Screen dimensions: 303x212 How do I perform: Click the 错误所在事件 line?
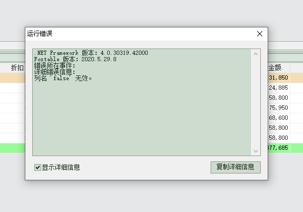(55, 65)
